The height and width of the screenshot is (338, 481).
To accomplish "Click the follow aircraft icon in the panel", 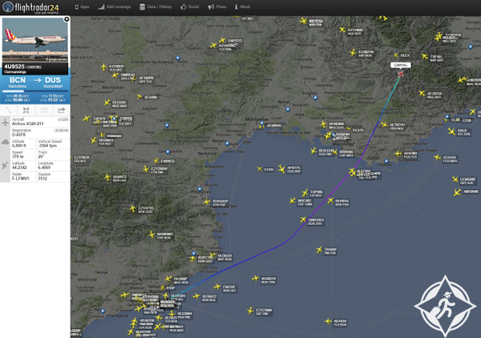I will [x=26, y=110].
